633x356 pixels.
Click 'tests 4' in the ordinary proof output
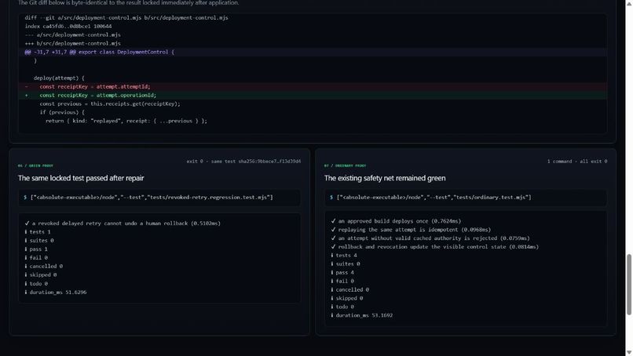point(344,255)
